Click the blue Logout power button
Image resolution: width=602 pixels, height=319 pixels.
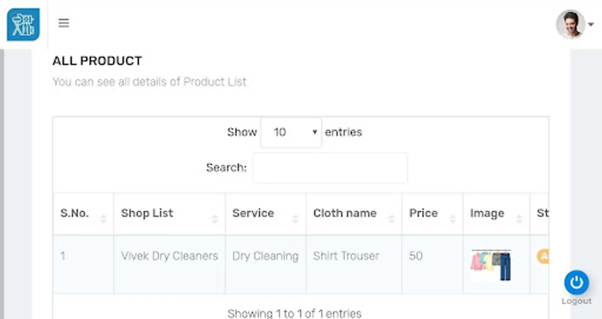(576, 282)
